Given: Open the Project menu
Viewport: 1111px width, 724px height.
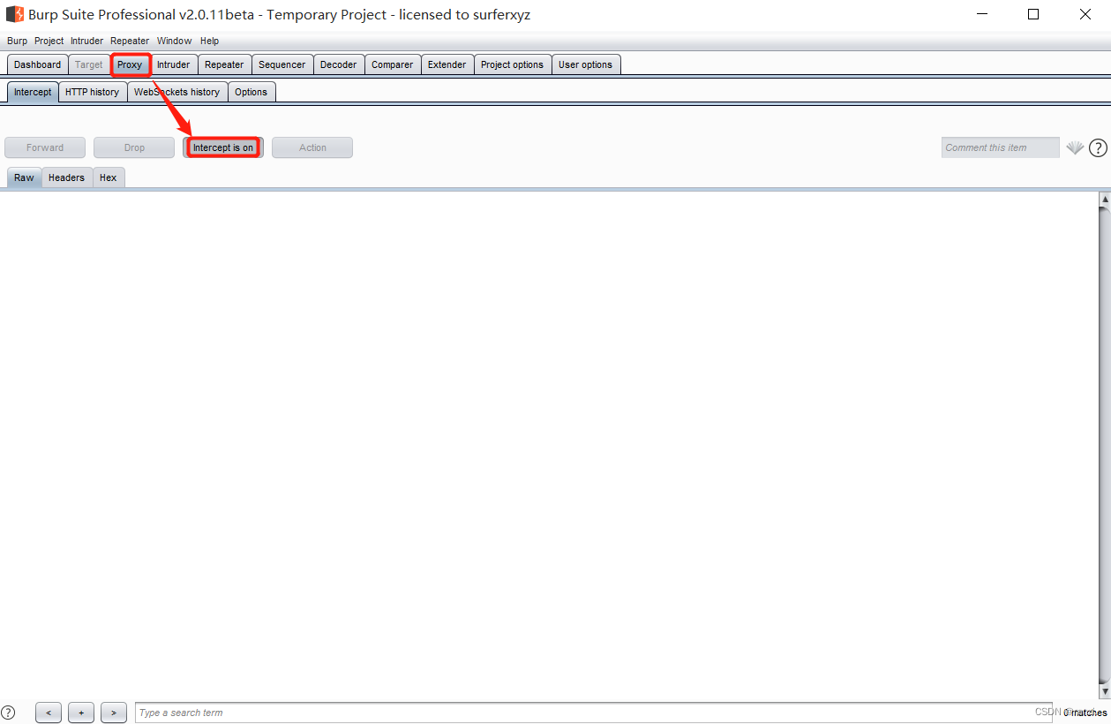Looking at the screenshot, I should pyautogui.click(x=49, y=41).
